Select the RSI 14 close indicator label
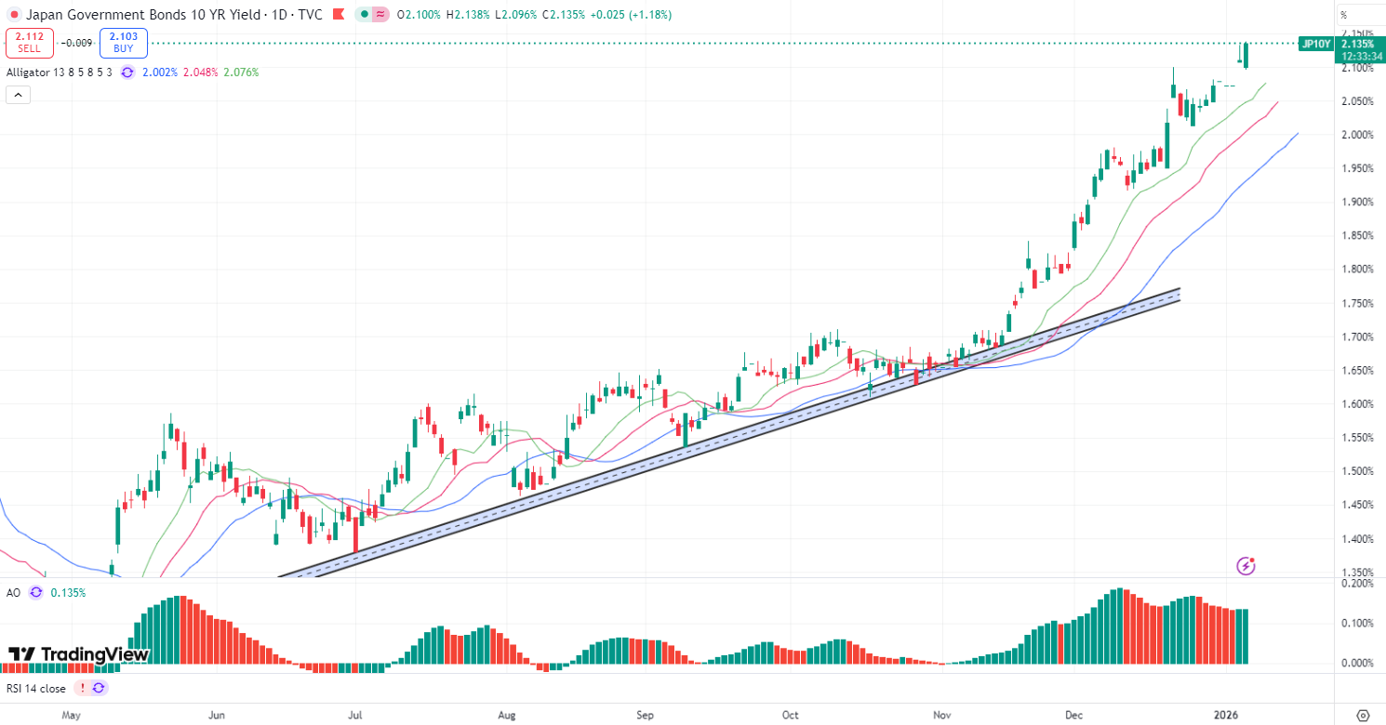Viewport: 1386px width, 725px height. pyautogui.click(x=37, y=689)
